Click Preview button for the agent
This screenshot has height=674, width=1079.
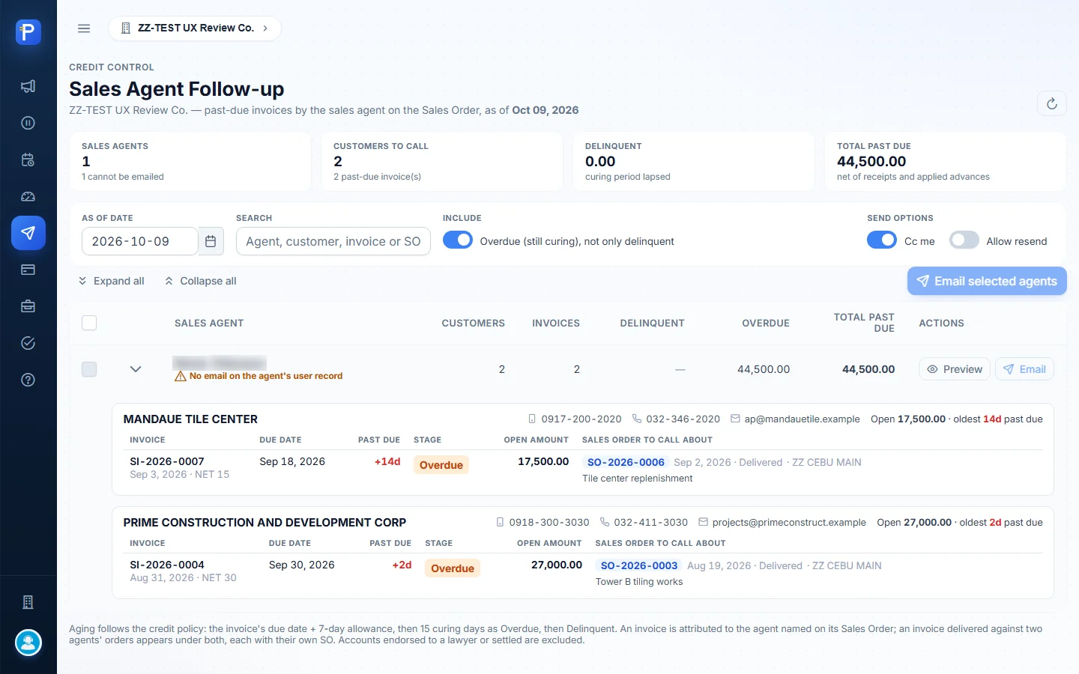click(x=955, y=369)
